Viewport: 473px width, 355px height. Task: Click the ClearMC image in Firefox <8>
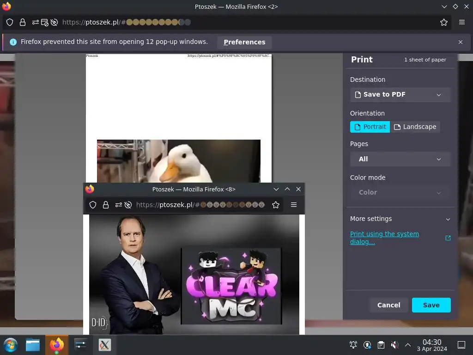click(231, 286)
